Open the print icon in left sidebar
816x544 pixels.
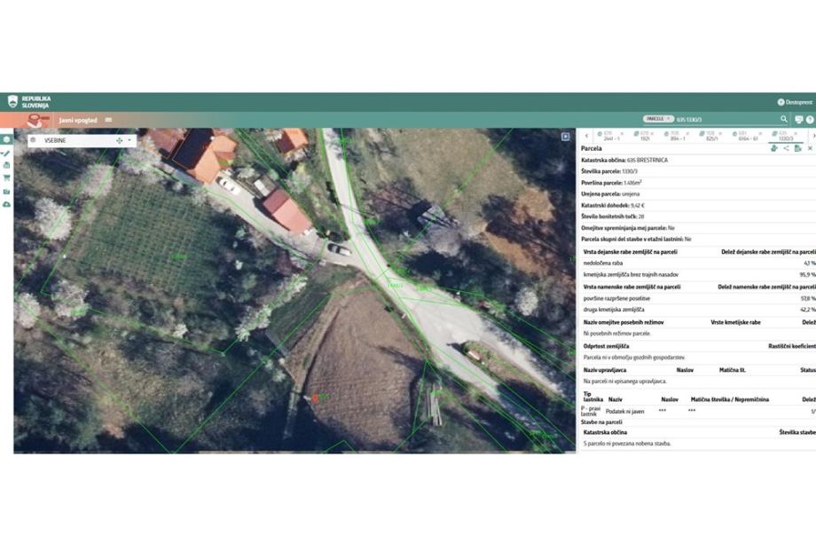6,165
